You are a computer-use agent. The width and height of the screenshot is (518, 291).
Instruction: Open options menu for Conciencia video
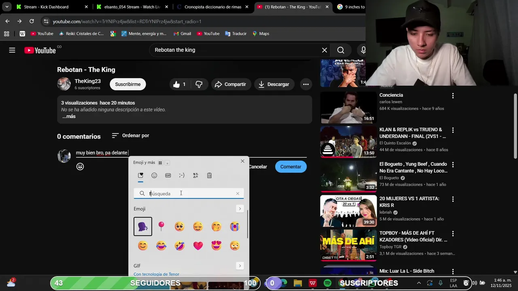tap(453, 96)
